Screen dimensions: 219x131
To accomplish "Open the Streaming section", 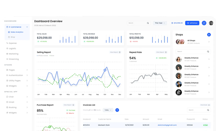I will click(12, 59).
